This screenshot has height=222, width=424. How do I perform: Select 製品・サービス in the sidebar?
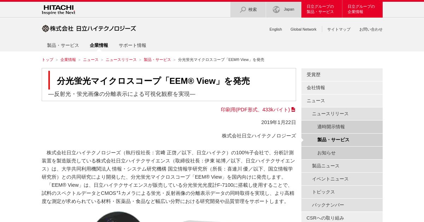[x=342, y=140]
